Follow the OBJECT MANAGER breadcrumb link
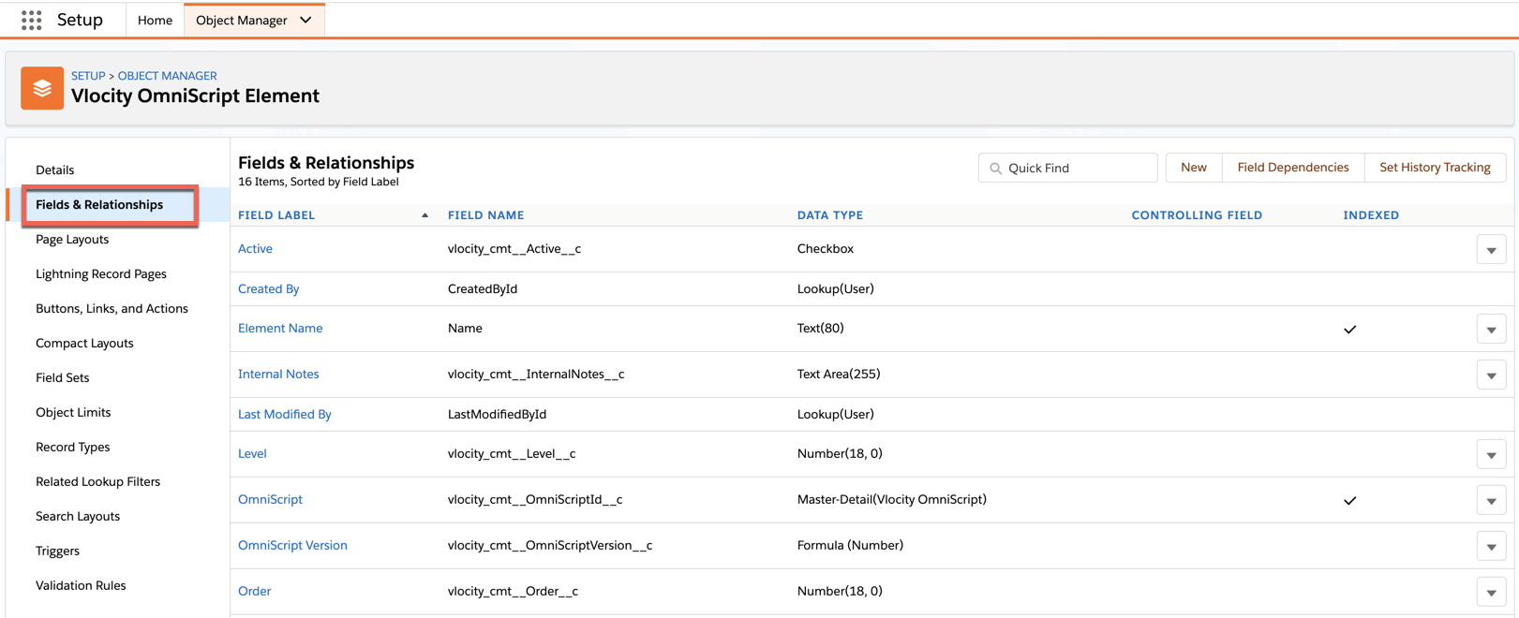1519x618 pixels. 167,76
